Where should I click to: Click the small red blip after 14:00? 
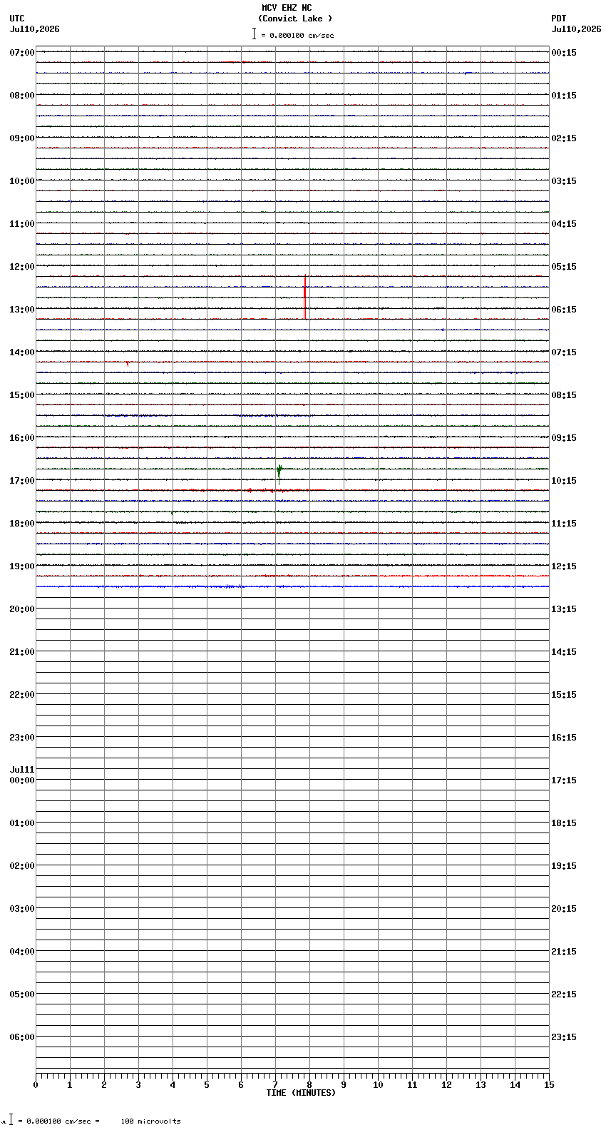[x=128, y=364]
